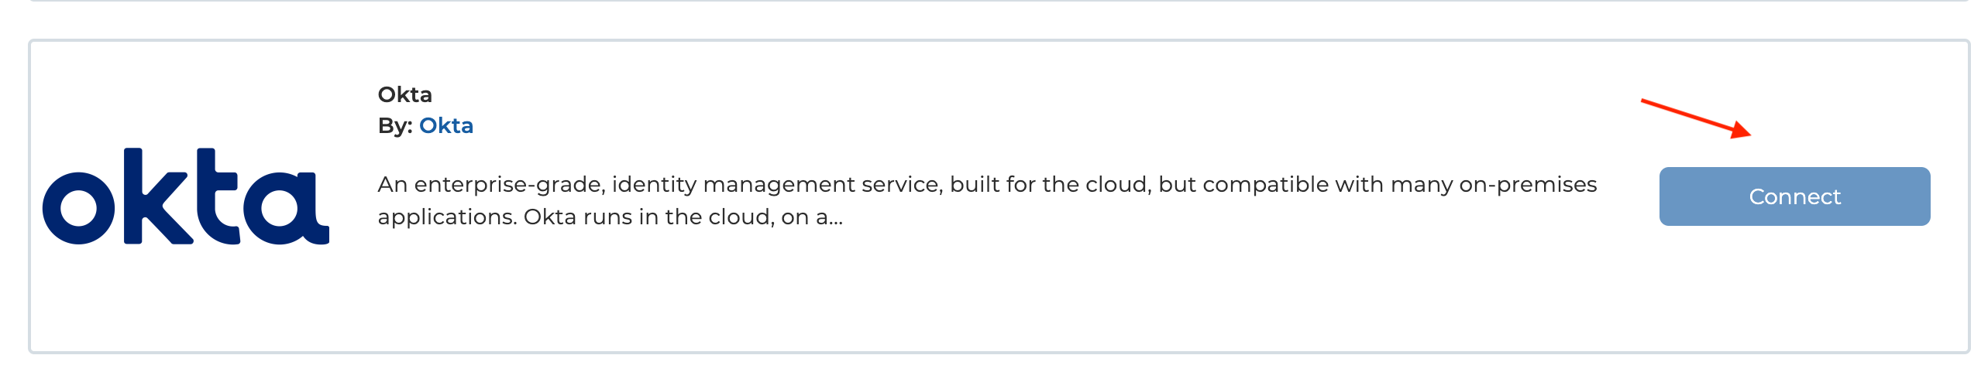Click the words 'on-premises' in the description
1988x379 pixels.
(x=1528, y=185)
